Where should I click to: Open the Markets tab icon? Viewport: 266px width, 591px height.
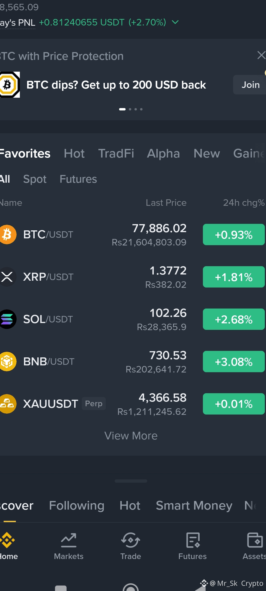point(69,540)
